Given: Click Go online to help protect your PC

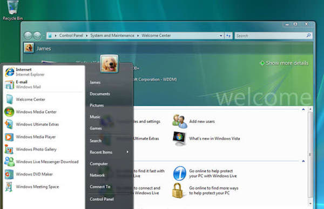Looking at the screenshot, I should pos(205,173).
